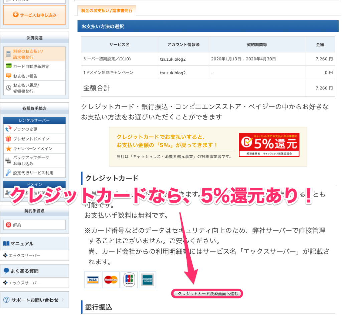Click the サーバー初期設定/(X10) cell
This screenshot has height=317, width=342.
pos(119,59)
